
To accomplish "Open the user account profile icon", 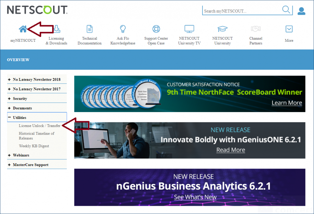I will pos(301,11).
